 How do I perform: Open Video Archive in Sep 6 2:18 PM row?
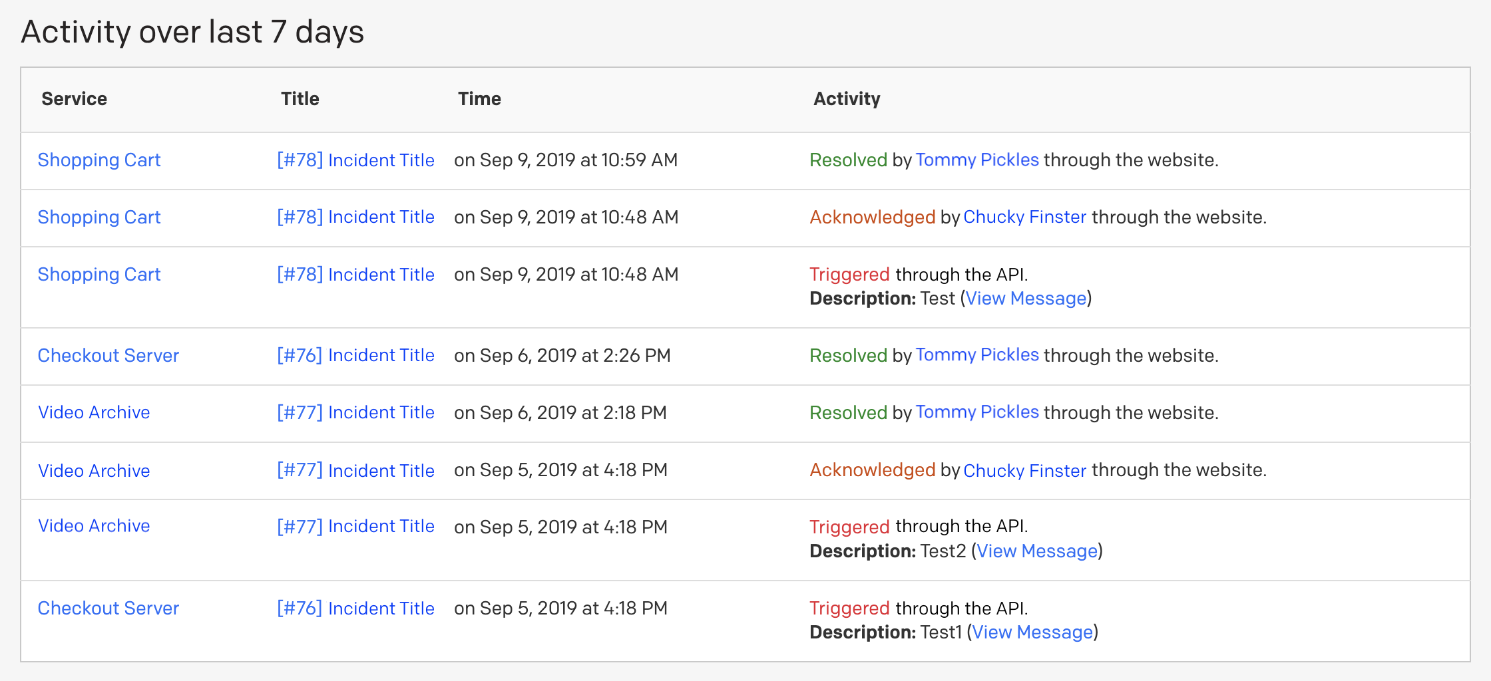point(94,413)
